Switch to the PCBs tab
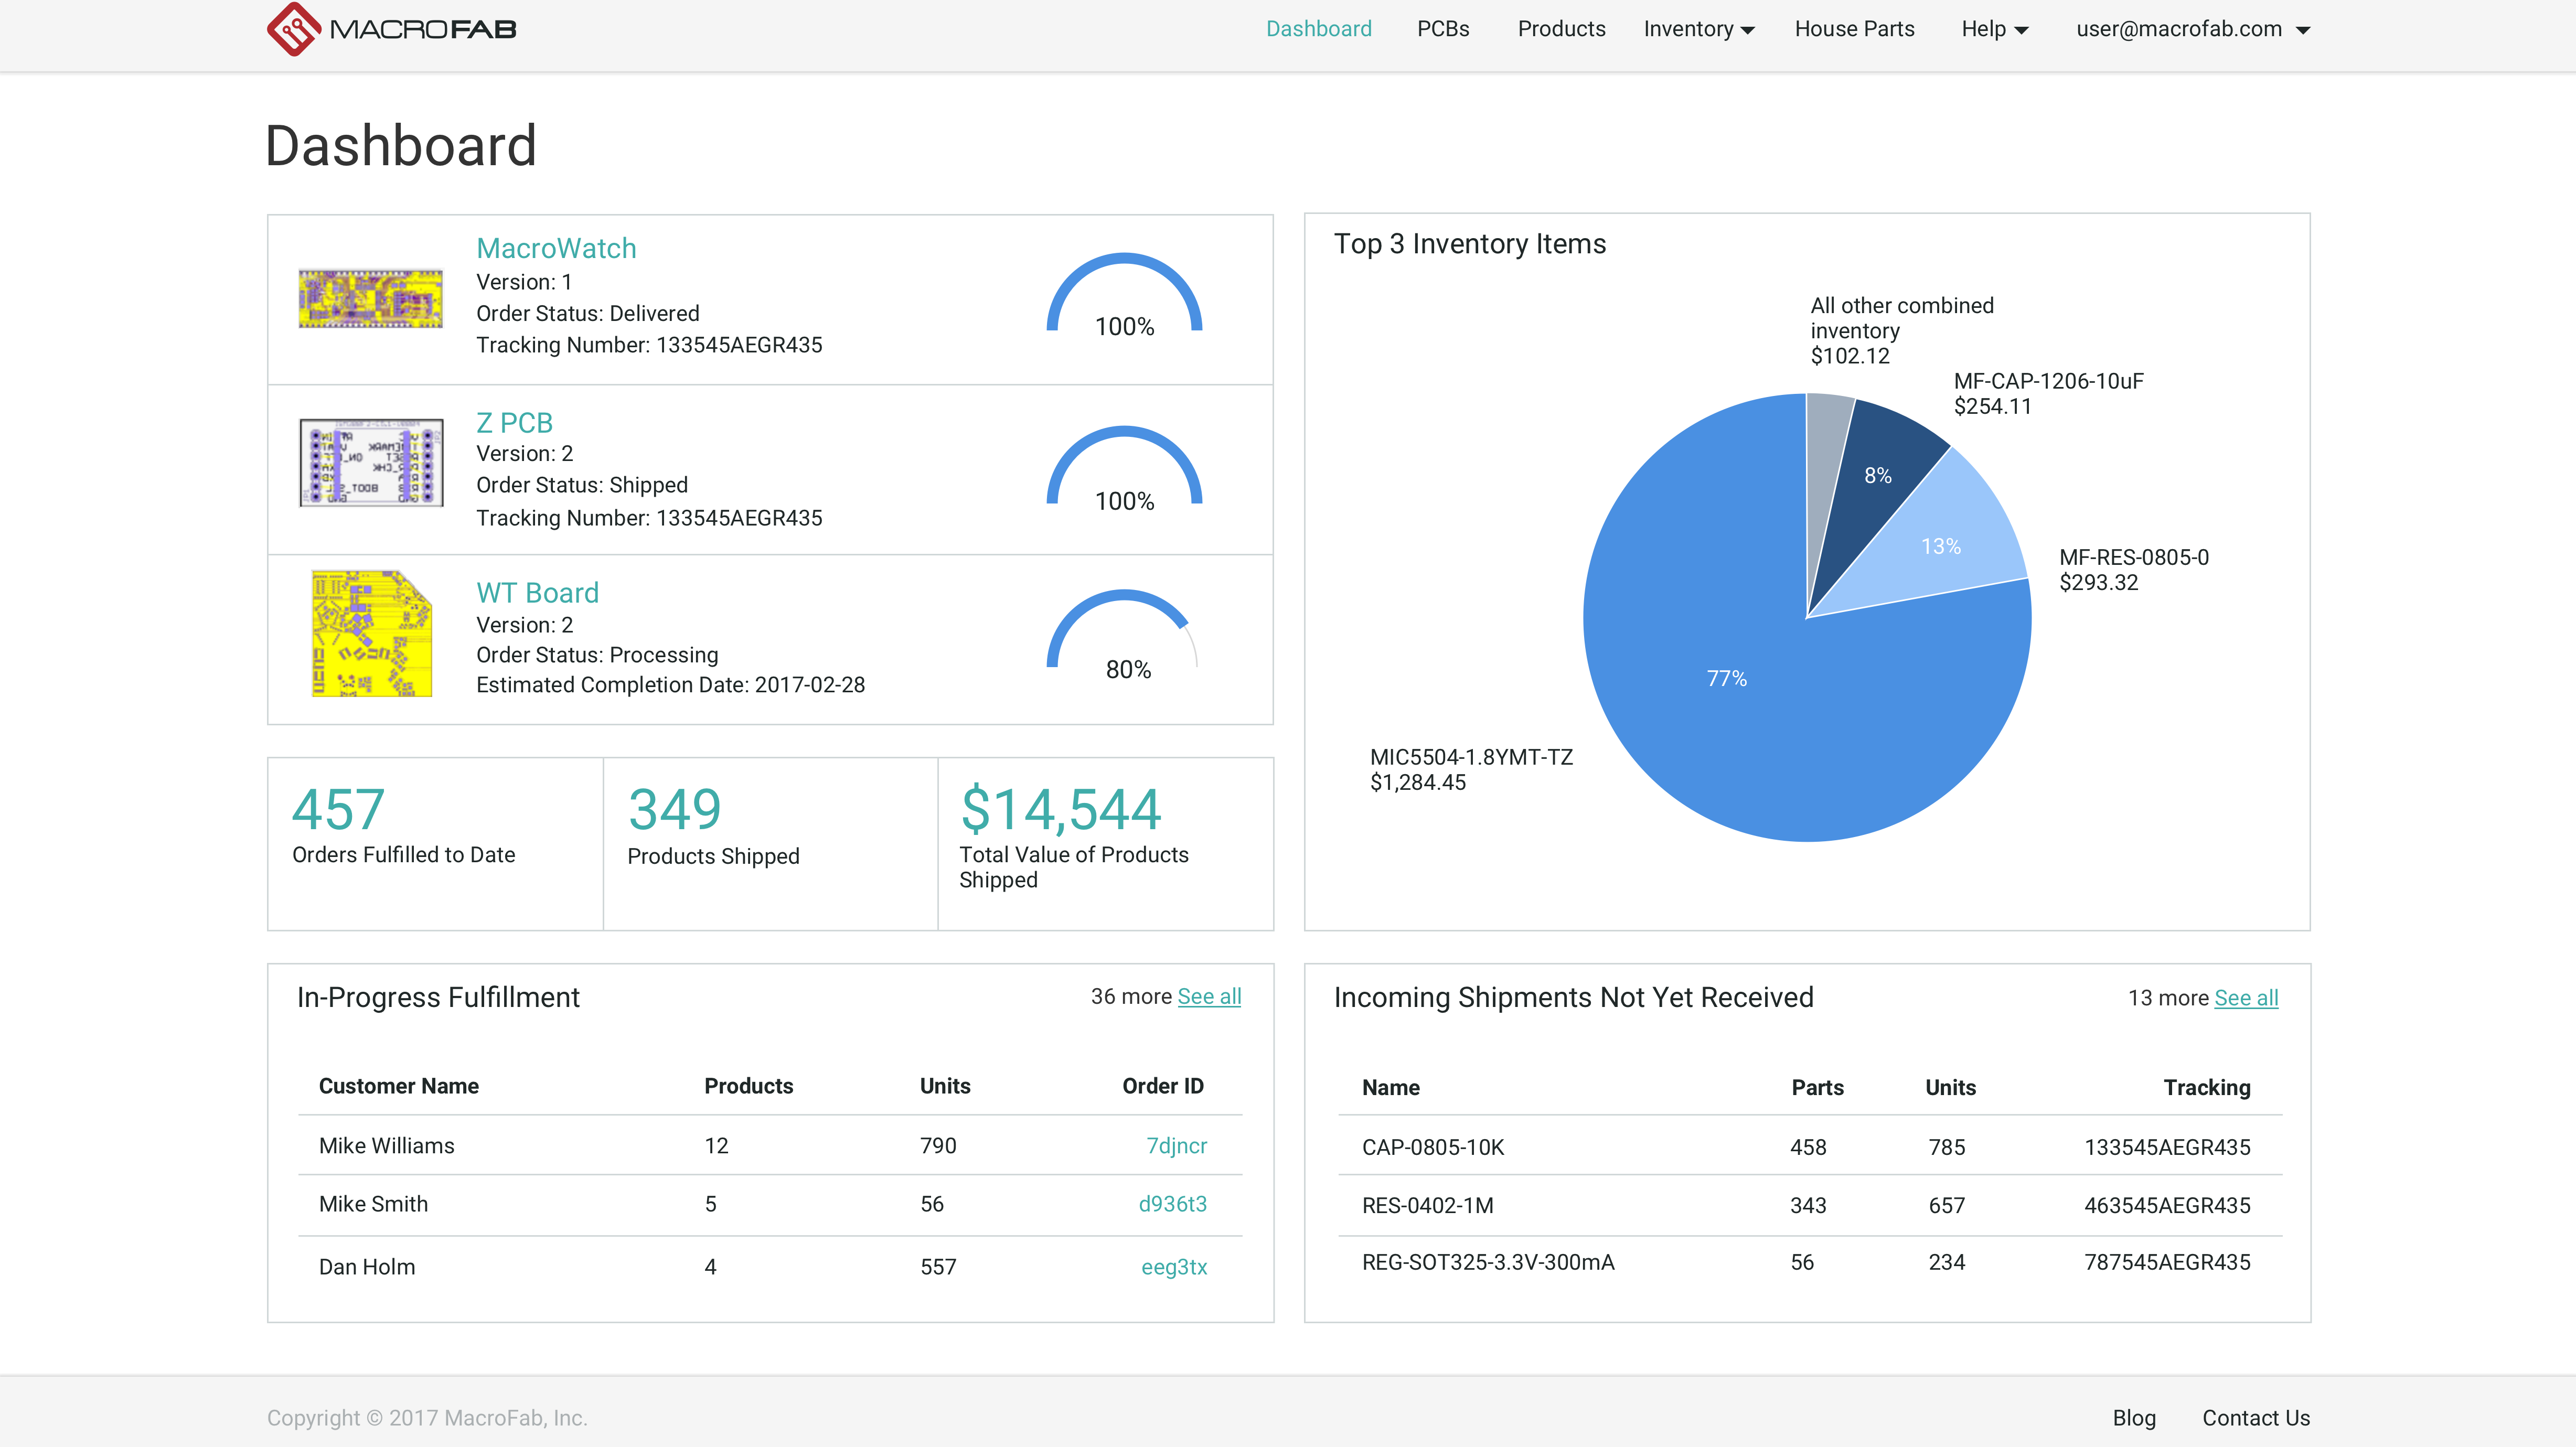 (1443, 29)
